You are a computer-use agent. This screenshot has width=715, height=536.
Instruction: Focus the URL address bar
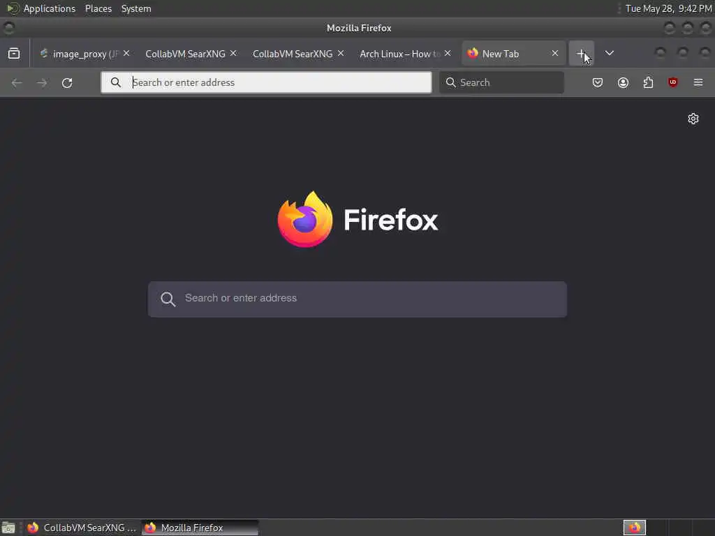(266, 82)
